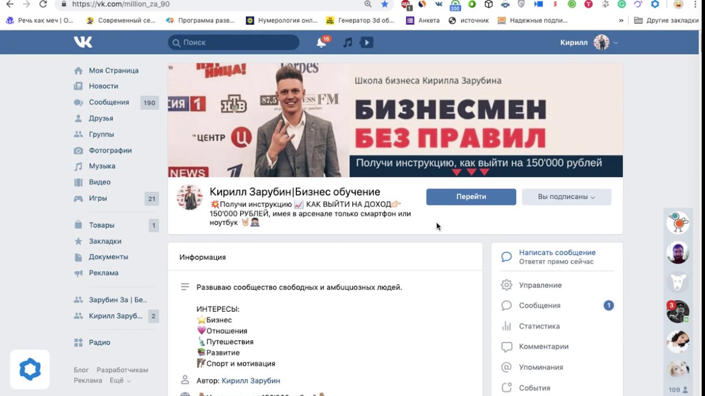Image resolution: width=705 pixels, height=396 pixels.
Task: Open the bookmark Речь как меч
Action: pos(39,20)
